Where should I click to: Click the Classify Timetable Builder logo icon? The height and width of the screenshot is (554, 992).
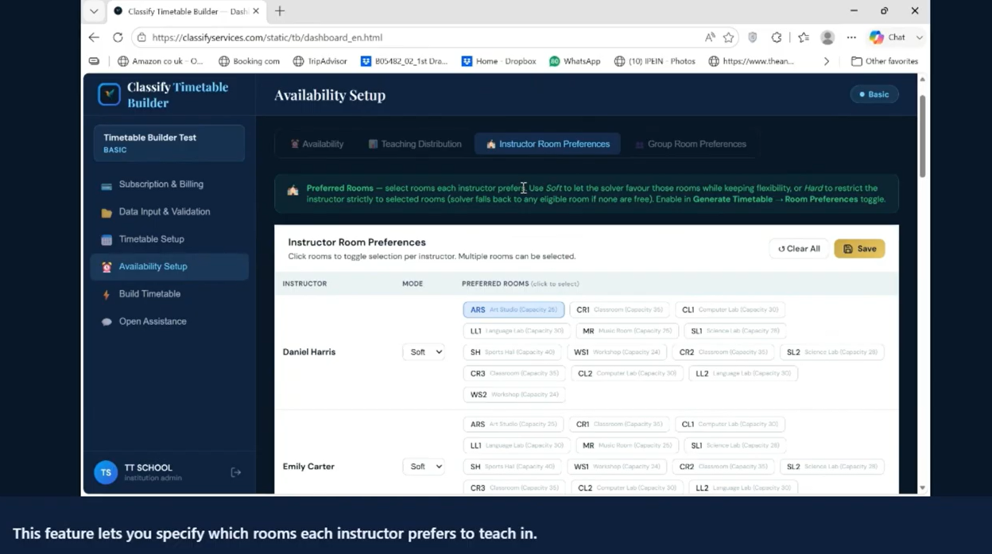point(109,95)
